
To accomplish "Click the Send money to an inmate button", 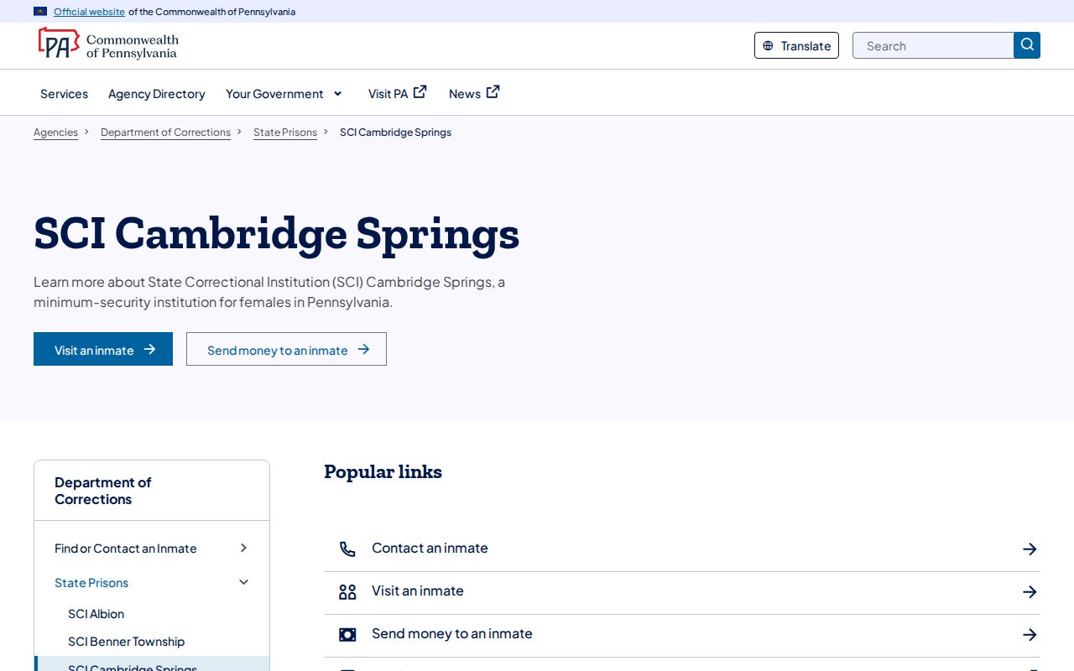I will click(x=286, y=349).
